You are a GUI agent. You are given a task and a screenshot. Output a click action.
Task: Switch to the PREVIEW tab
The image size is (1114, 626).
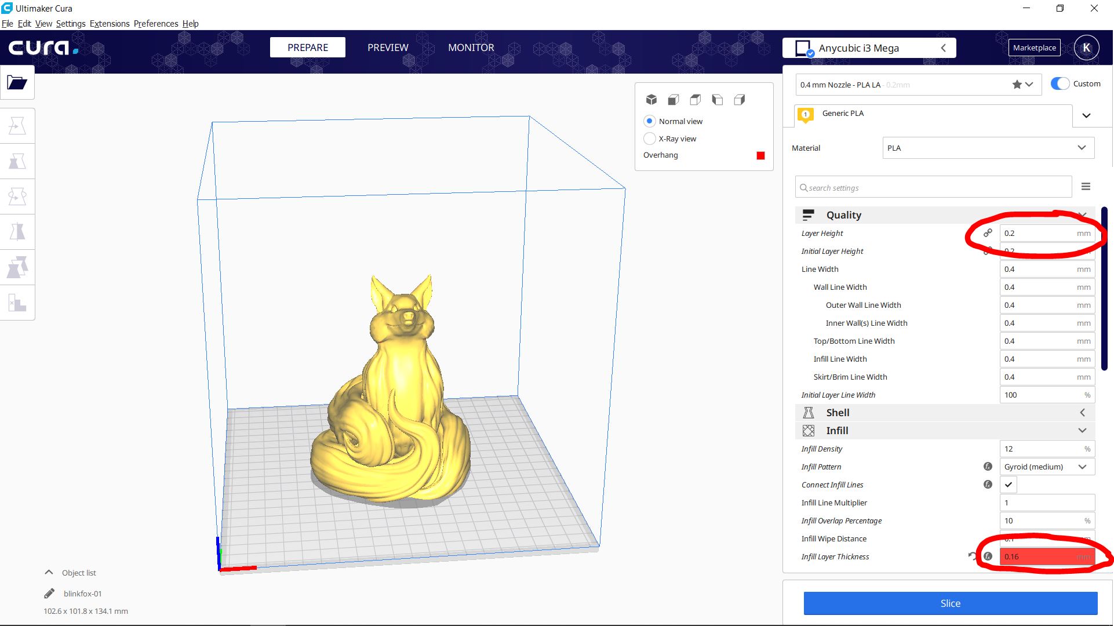click(387, 48)
